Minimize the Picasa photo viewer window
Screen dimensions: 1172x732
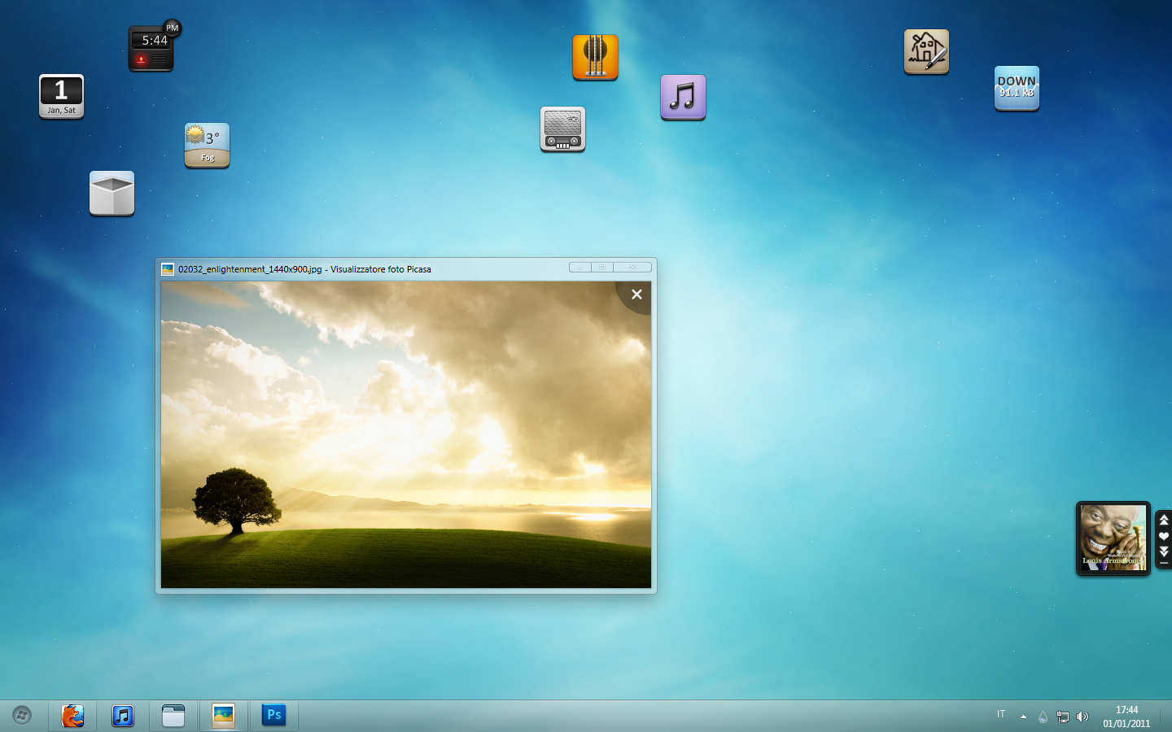[x=580, y=268]
